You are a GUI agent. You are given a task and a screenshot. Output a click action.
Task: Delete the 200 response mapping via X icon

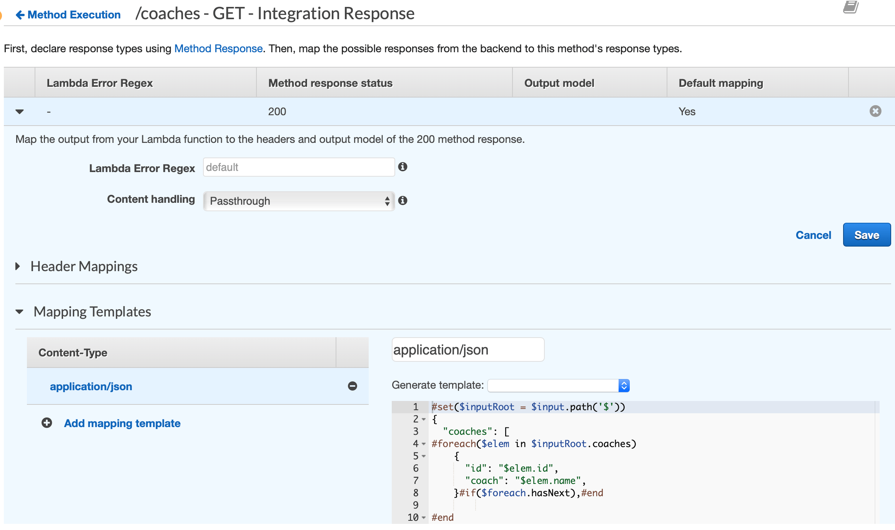click(875, 111)
